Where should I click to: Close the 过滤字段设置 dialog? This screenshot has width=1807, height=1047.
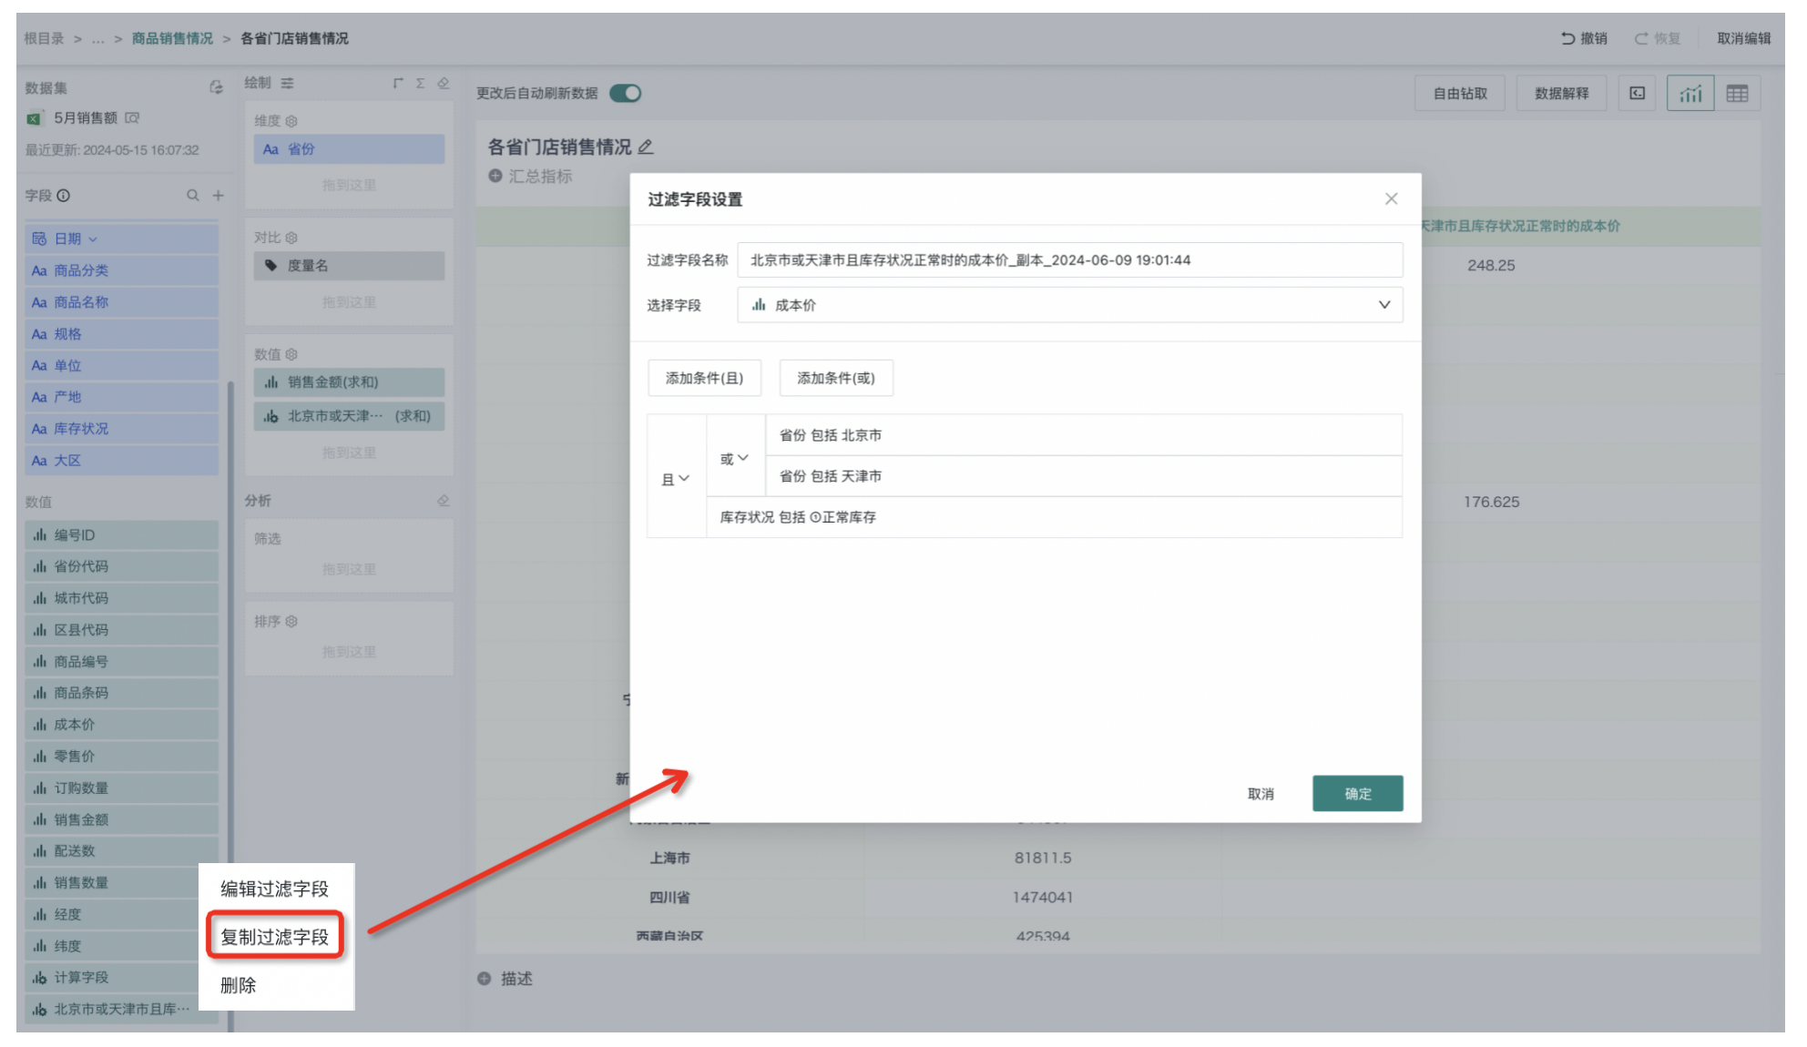[1391, 198]
